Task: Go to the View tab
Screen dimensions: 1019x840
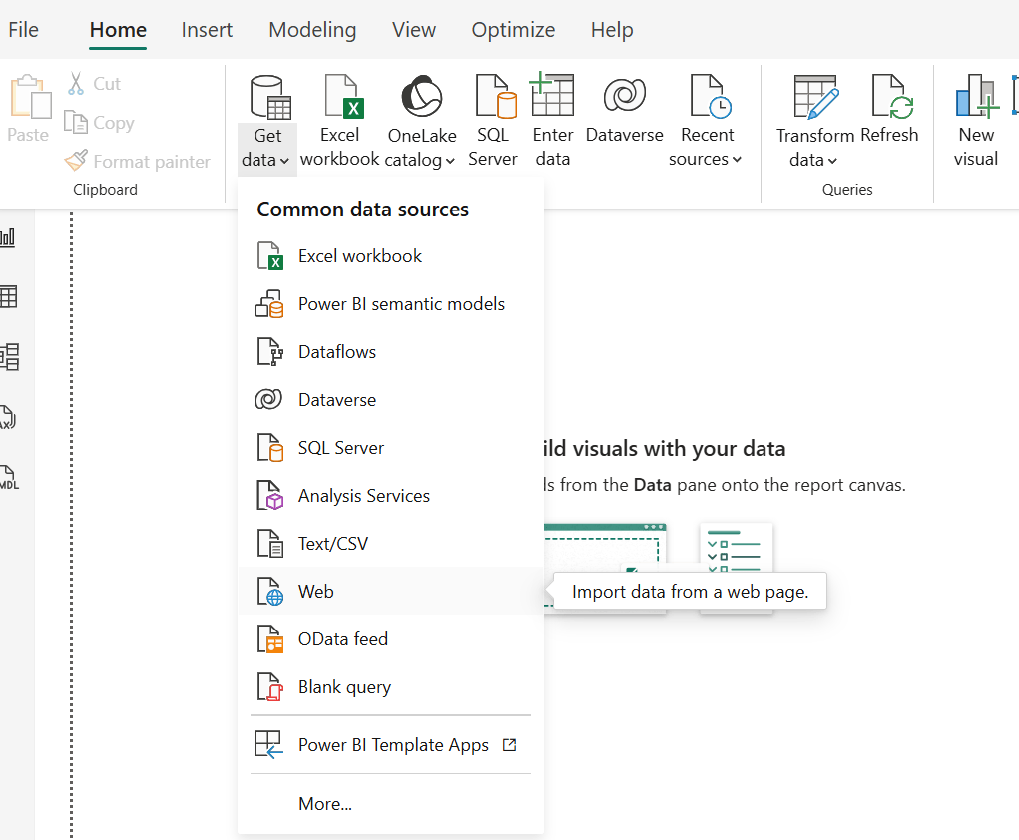Action: [x=414, y=30]
